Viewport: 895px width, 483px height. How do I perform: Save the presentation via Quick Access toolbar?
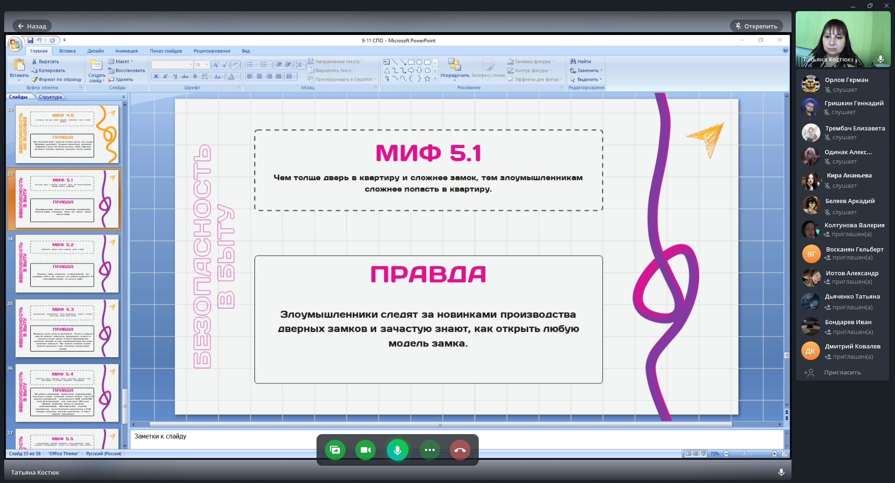[x=30, y=40]
